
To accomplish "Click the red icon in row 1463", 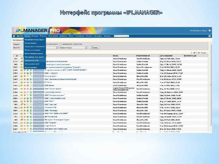I will point(25,79).
